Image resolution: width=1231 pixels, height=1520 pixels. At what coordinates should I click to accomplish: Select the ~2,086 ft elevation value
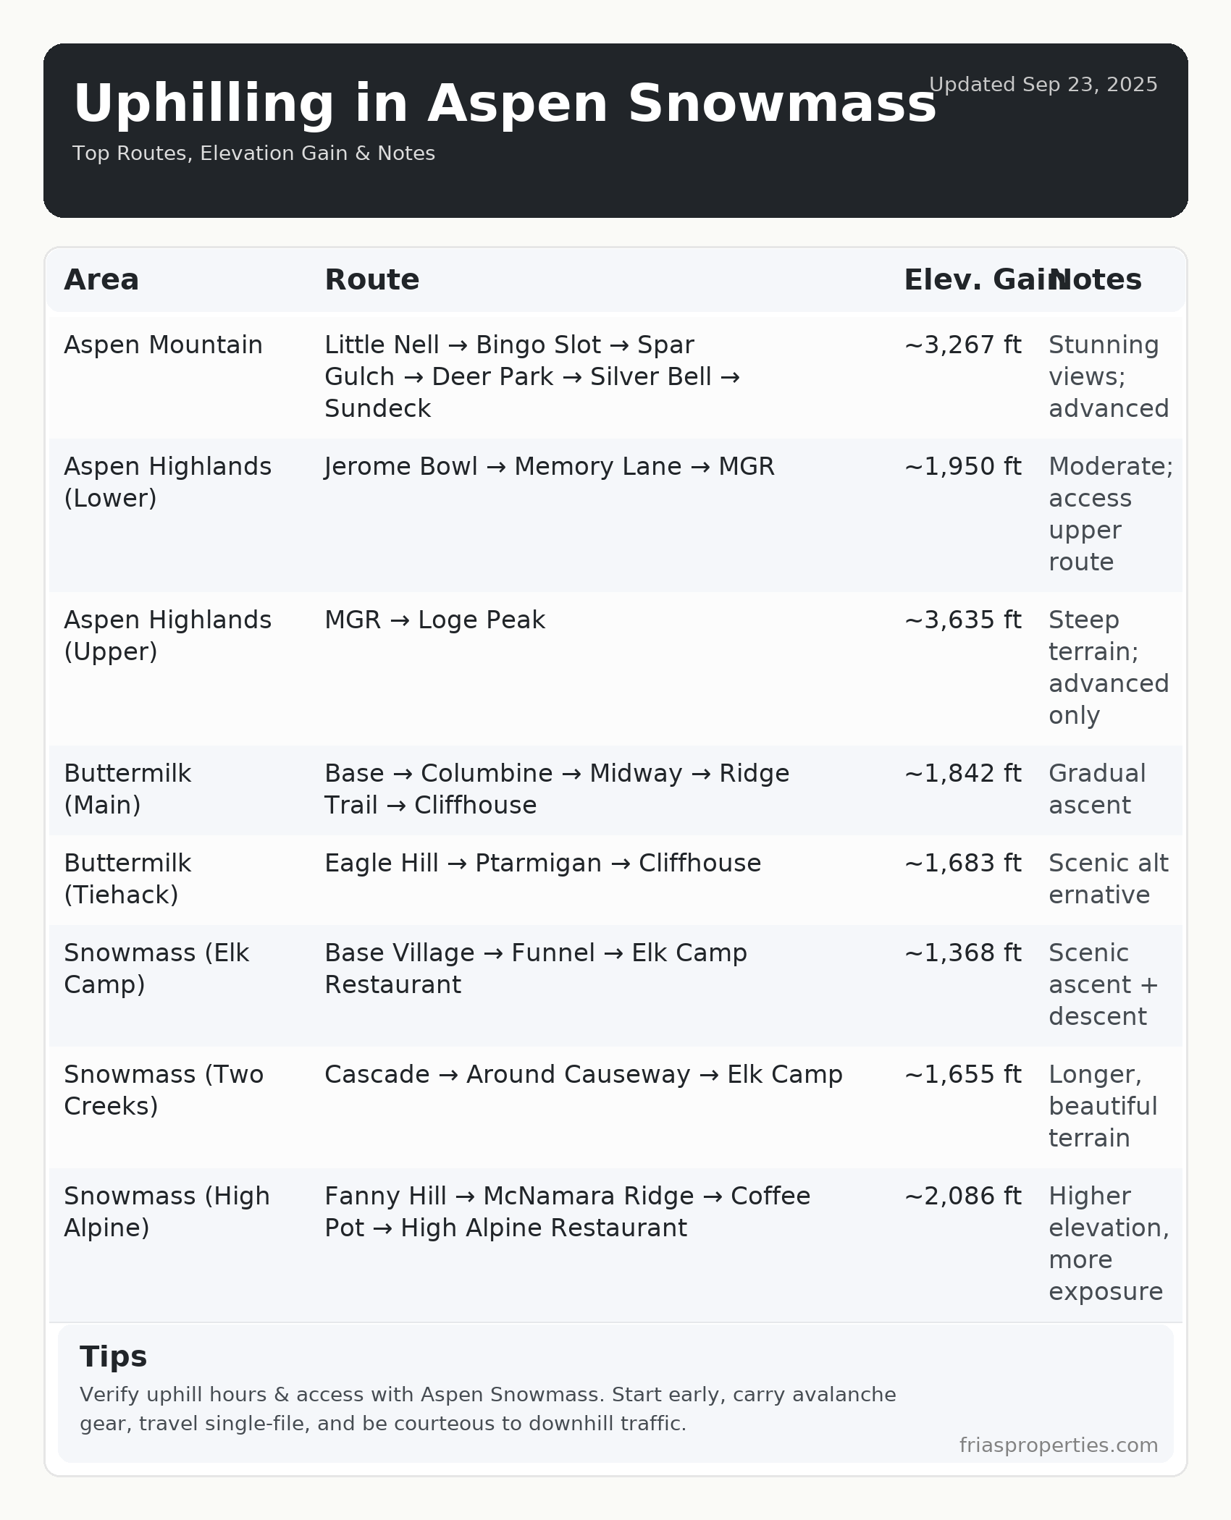click(x=962, y=1196)
